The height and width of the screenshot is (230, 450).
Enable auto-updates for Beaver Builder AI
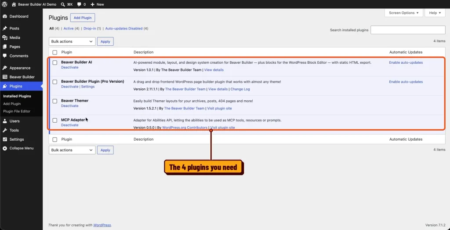click(406, 62)
